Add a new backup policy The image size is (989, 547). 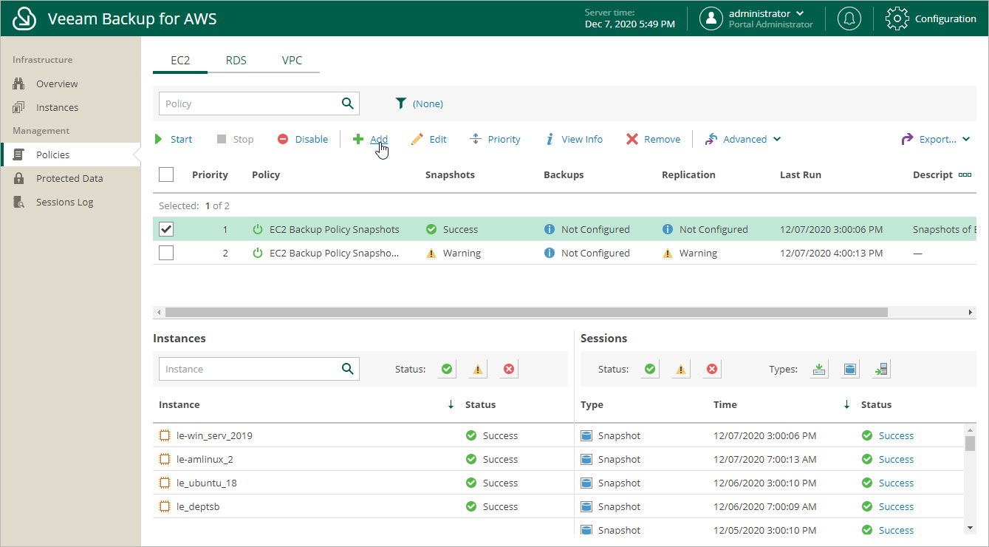click(x=371, y=139)
